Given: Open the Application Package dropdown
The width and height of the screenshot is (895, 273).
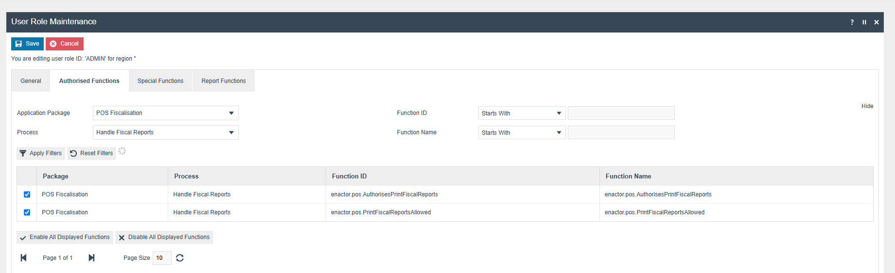Looking at the screenshot, I should click(x=165, y=113).
